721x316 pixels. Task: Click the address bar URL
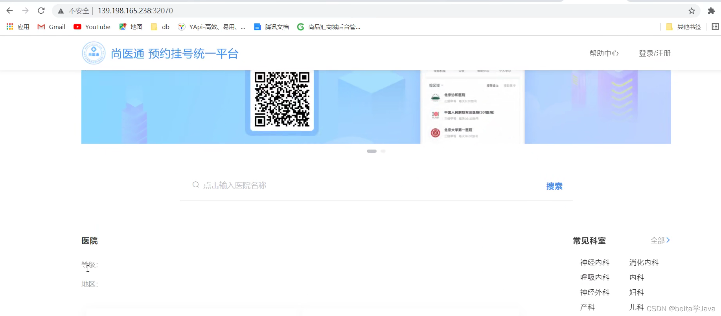tap(135, 11)
